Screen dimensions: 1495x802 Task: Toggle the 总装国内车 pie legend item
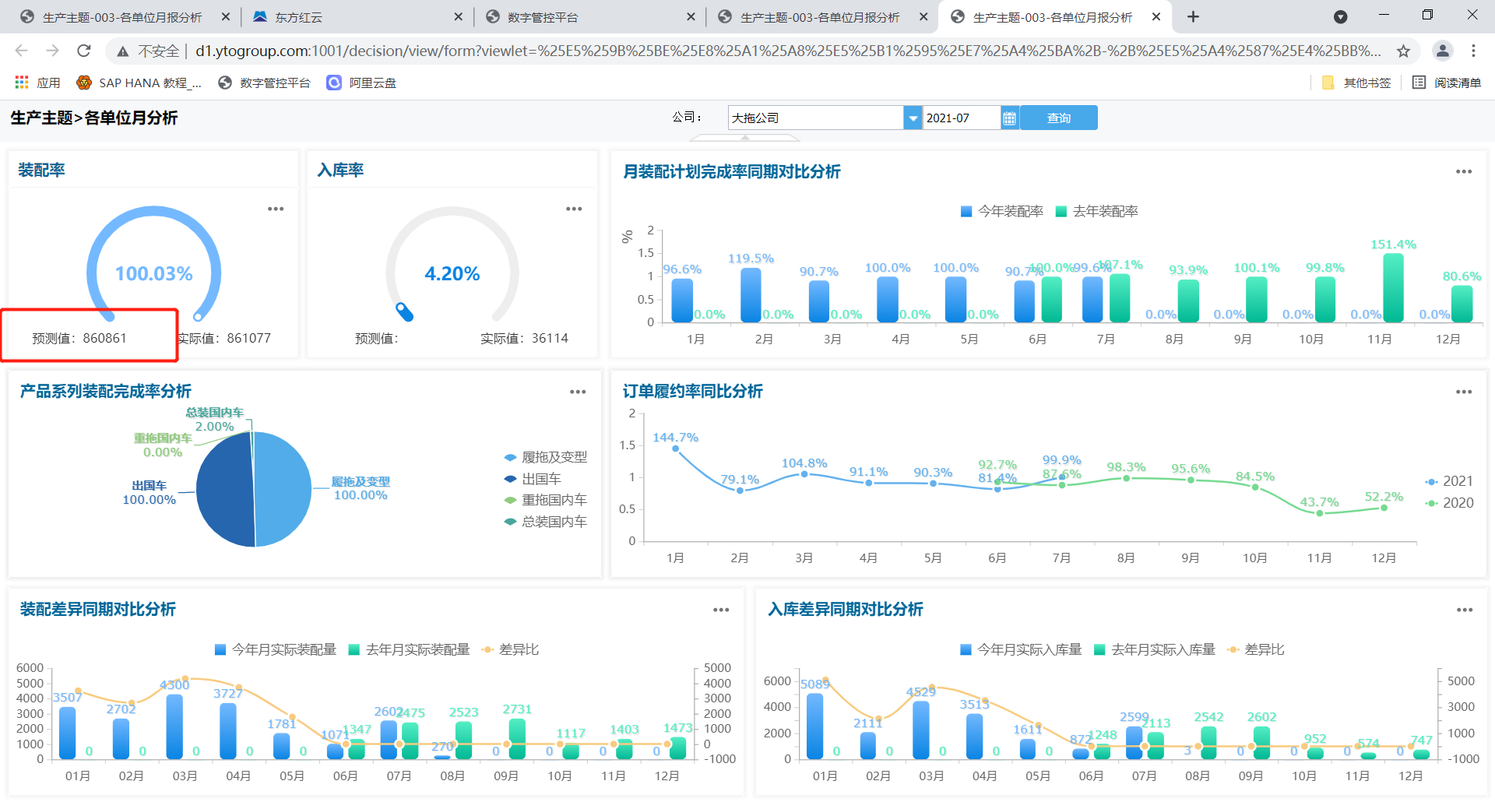(546, 522)
